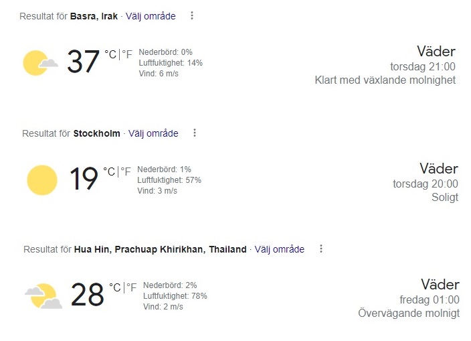Switch Basra temperature to Fahrenheit

129,54
